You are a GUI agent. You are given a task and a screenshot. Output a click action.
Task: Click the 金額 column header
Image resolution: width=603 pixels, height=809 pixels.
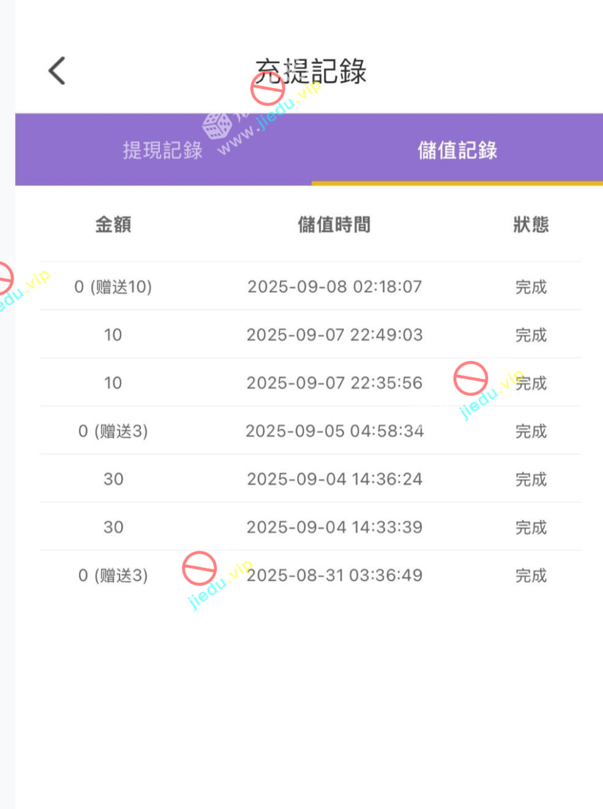(113, 224)
